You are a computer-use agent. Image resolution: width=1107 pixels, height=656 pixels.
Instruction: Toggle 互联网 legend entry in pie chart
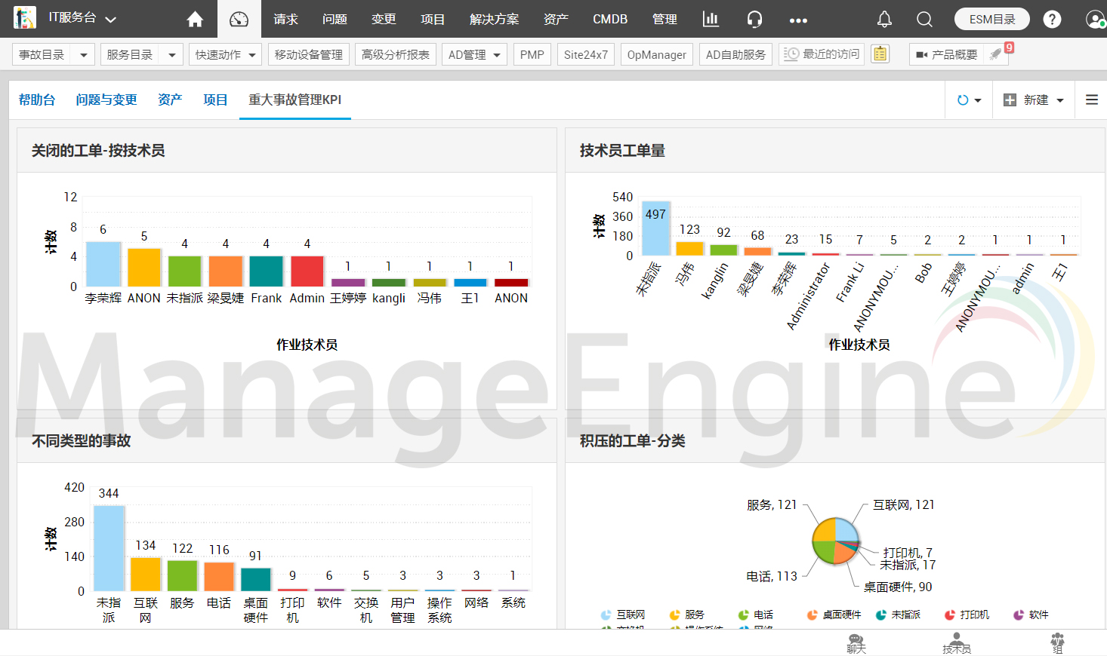point(623,615)
